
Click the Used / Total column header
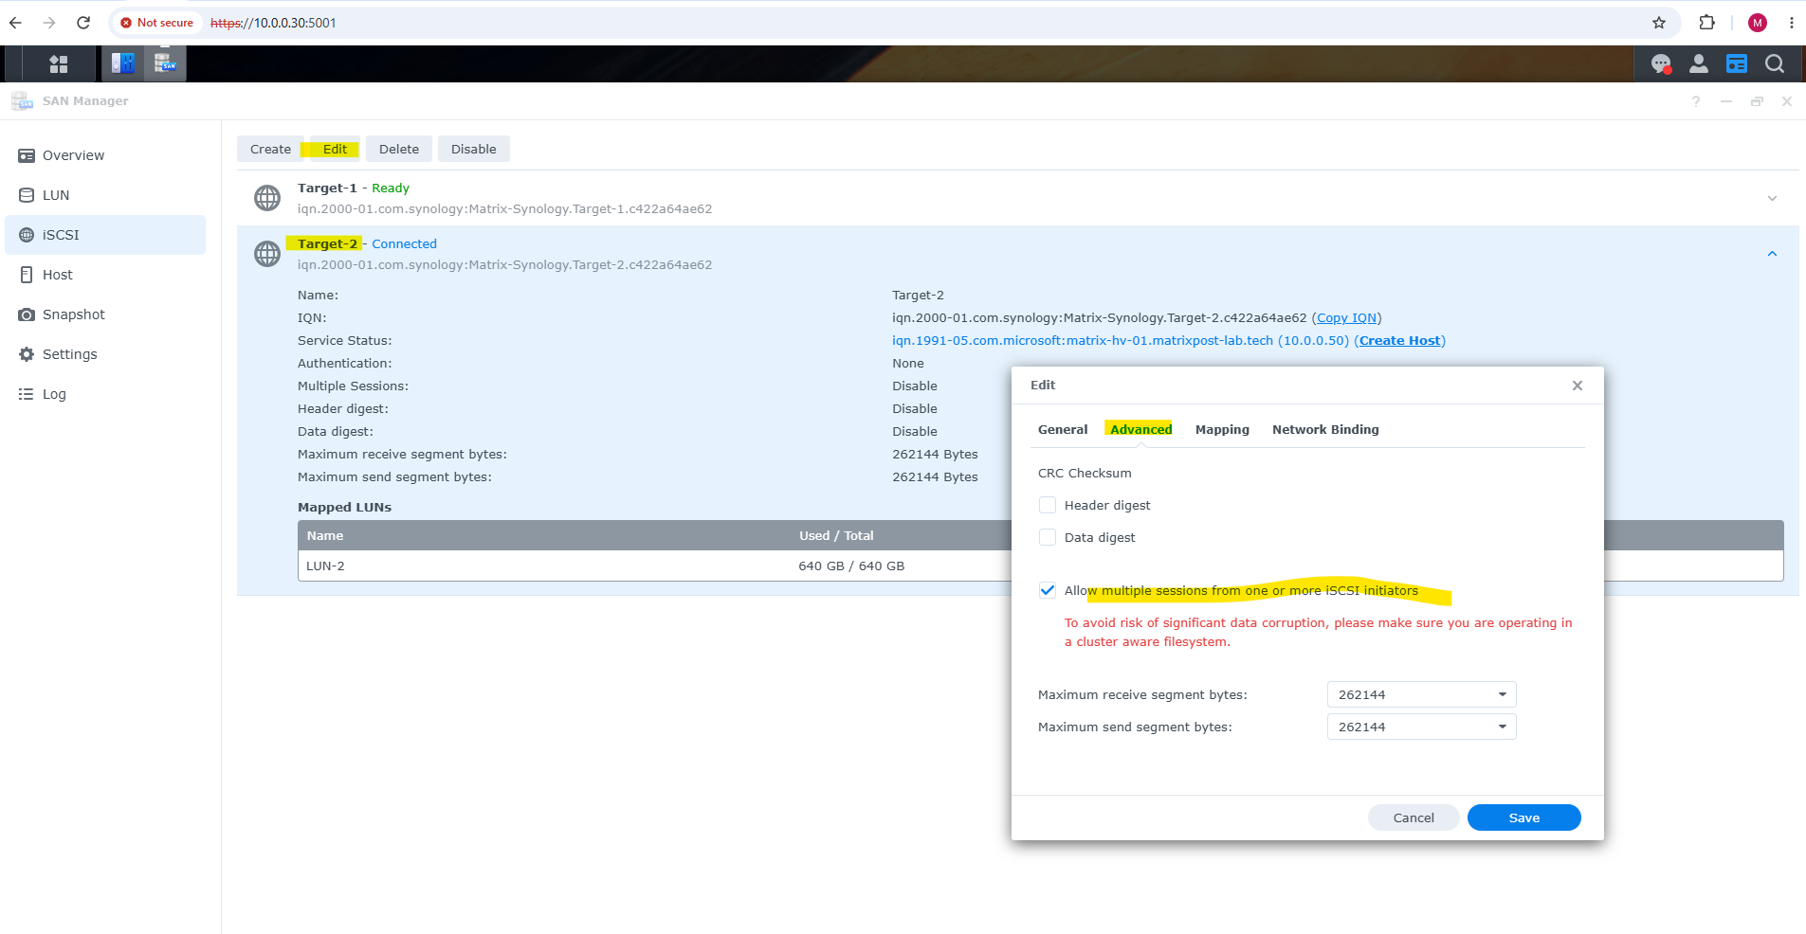click(836, 535)
